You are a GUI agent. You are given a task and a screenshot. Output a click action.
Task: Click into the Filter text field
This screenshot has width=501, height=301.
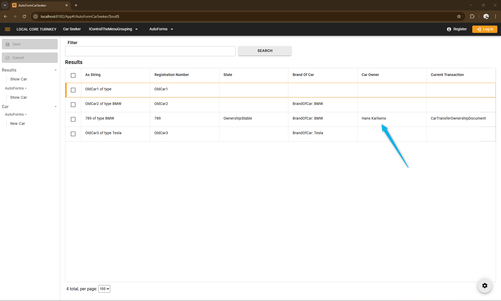(150, 51)
